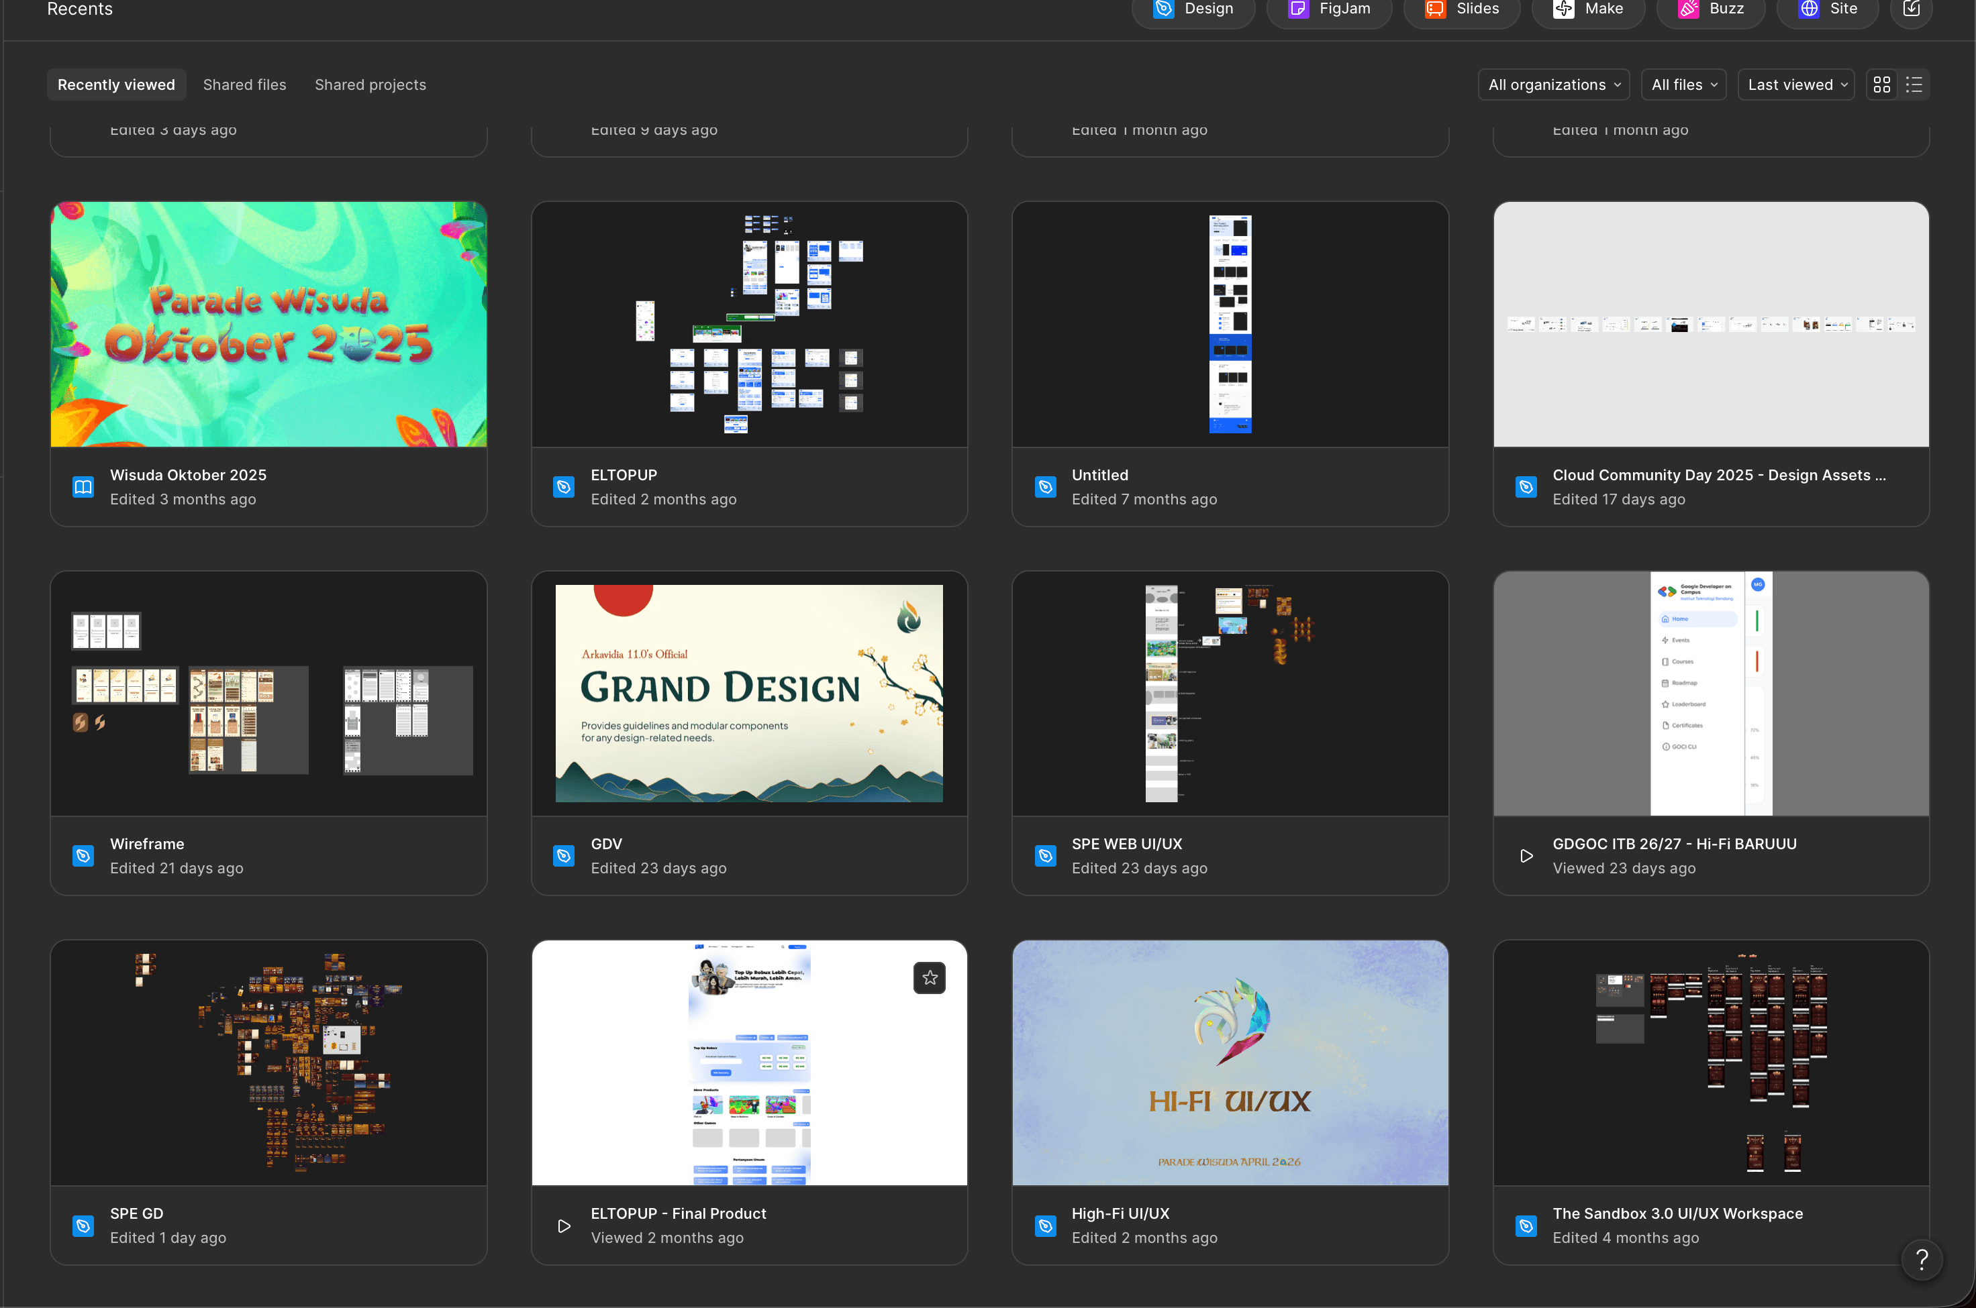Click the Buzz button's pink icon
This screenshot has width=1976, height=1308.
click(1689, 9)
